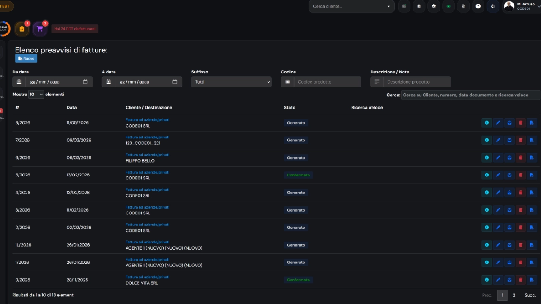Go to page 2 of results
This screenshot has height=304, width=541.
coord(514,295)
